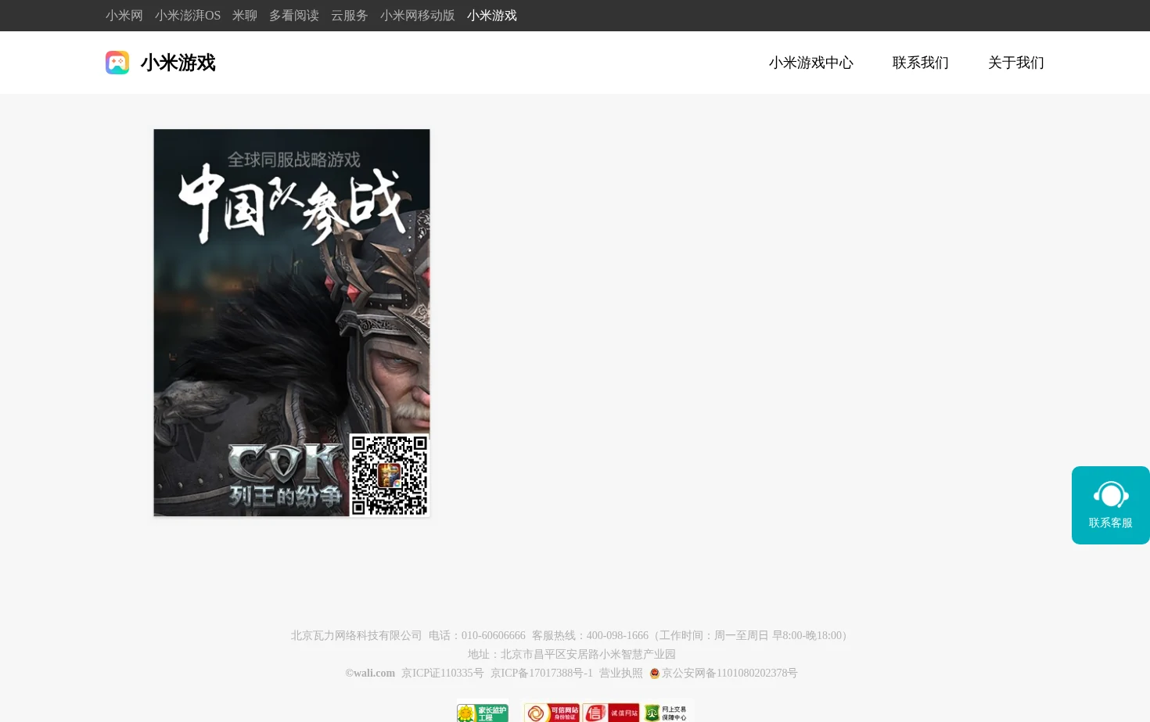Click the COK 列王的纷争 logo on poster
1150x722 pixels.
coord(286,475)
